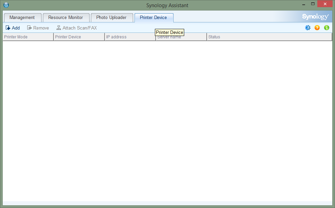Switch to the Photo Uploader tab
335x208 pixels.
point(112,18)
